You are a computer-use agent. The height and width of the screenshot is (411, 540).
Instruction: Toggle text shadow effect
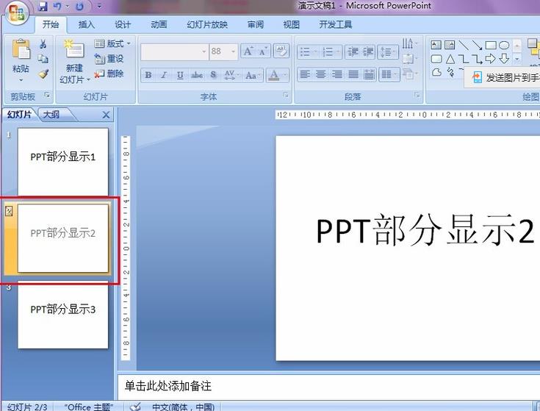214,75
